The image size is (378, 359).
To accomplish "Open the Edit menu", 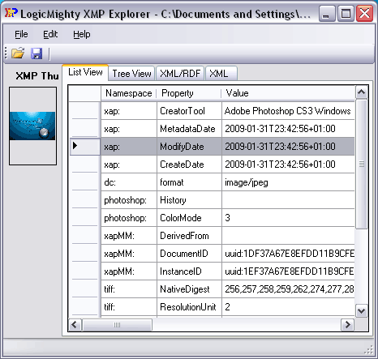I will point(50,34).
